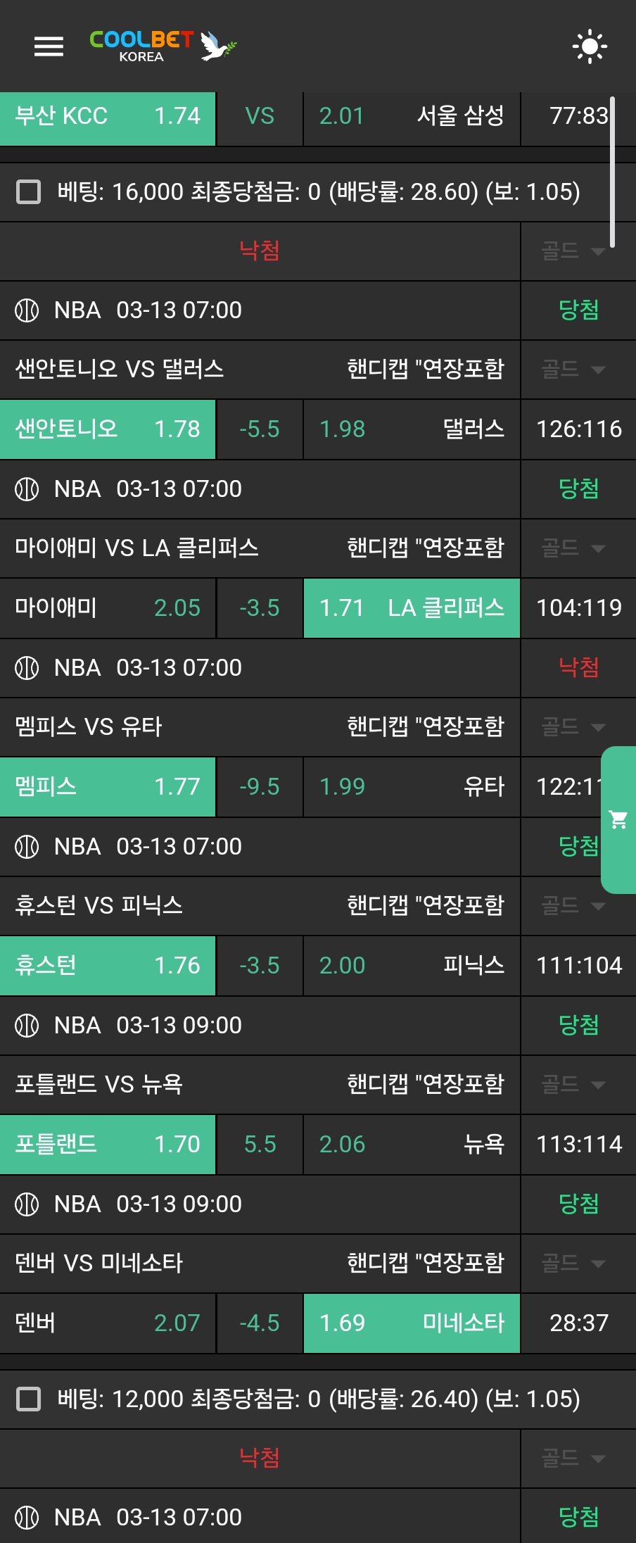Check the 12,000 bet slip checkbox
Screen dimensions: 636x1543
(x=29, y=1399)
